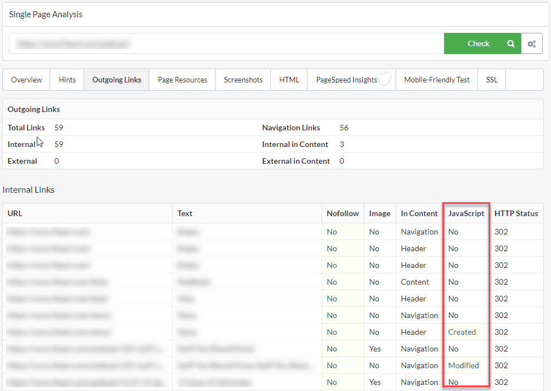Click the Outgoing Links panel heading

(x=34, y=109)
